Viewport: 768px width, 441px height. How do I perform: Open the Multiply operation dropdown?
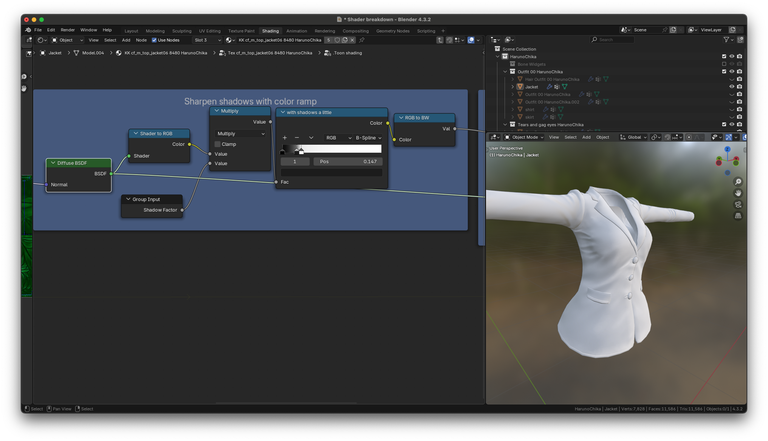240,134
